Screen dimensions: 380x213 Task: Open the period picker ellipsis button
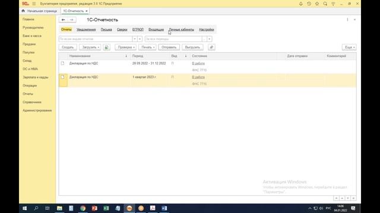click(x=204, y=39)
